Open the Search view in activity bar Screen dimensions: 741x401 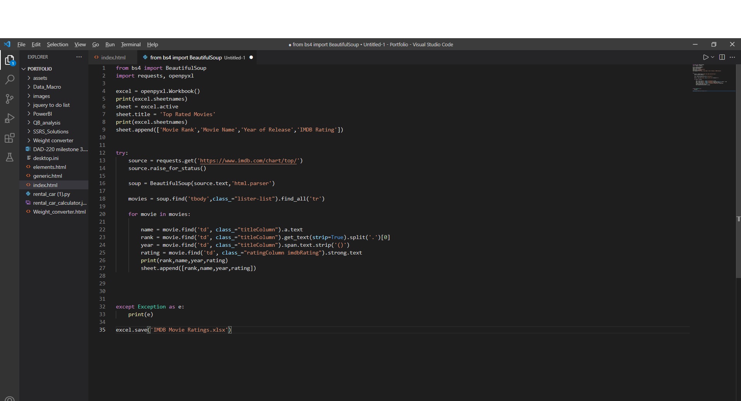point(10,80)
